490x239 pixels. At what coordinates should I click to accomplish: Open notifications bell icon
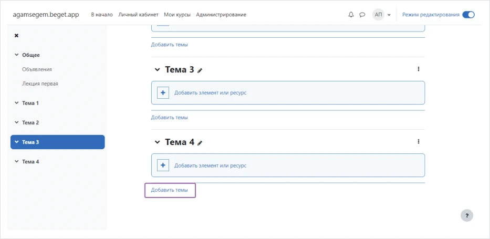click(x=351, y=15)
